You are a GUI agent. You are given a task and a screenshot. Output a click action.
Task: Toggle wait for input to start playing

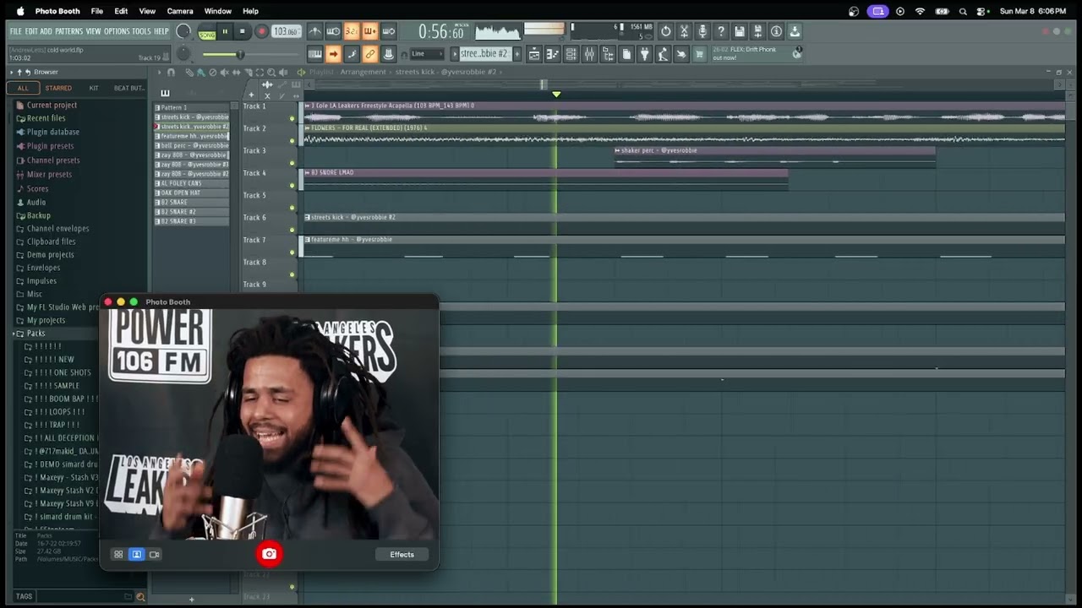333,31
